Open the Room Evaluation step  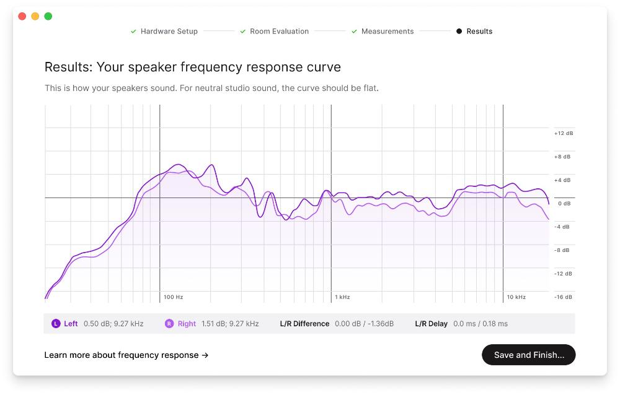tap(279, 32)
